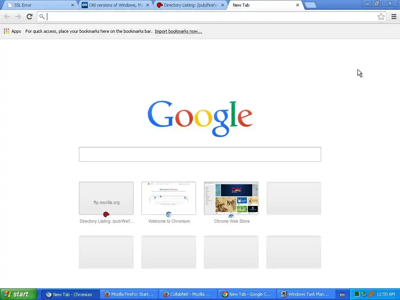
Task: Click the OV favicon on Old versions tab
Action: pos(84,5)
